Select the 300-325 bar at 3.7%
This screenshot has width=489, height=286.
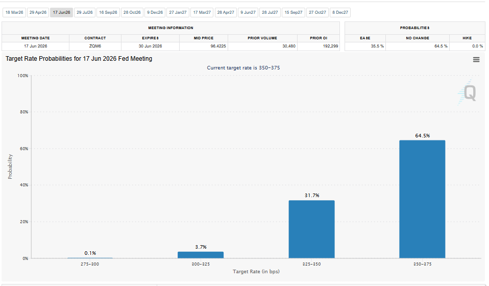pyautogui.click(x=201, y=254)
